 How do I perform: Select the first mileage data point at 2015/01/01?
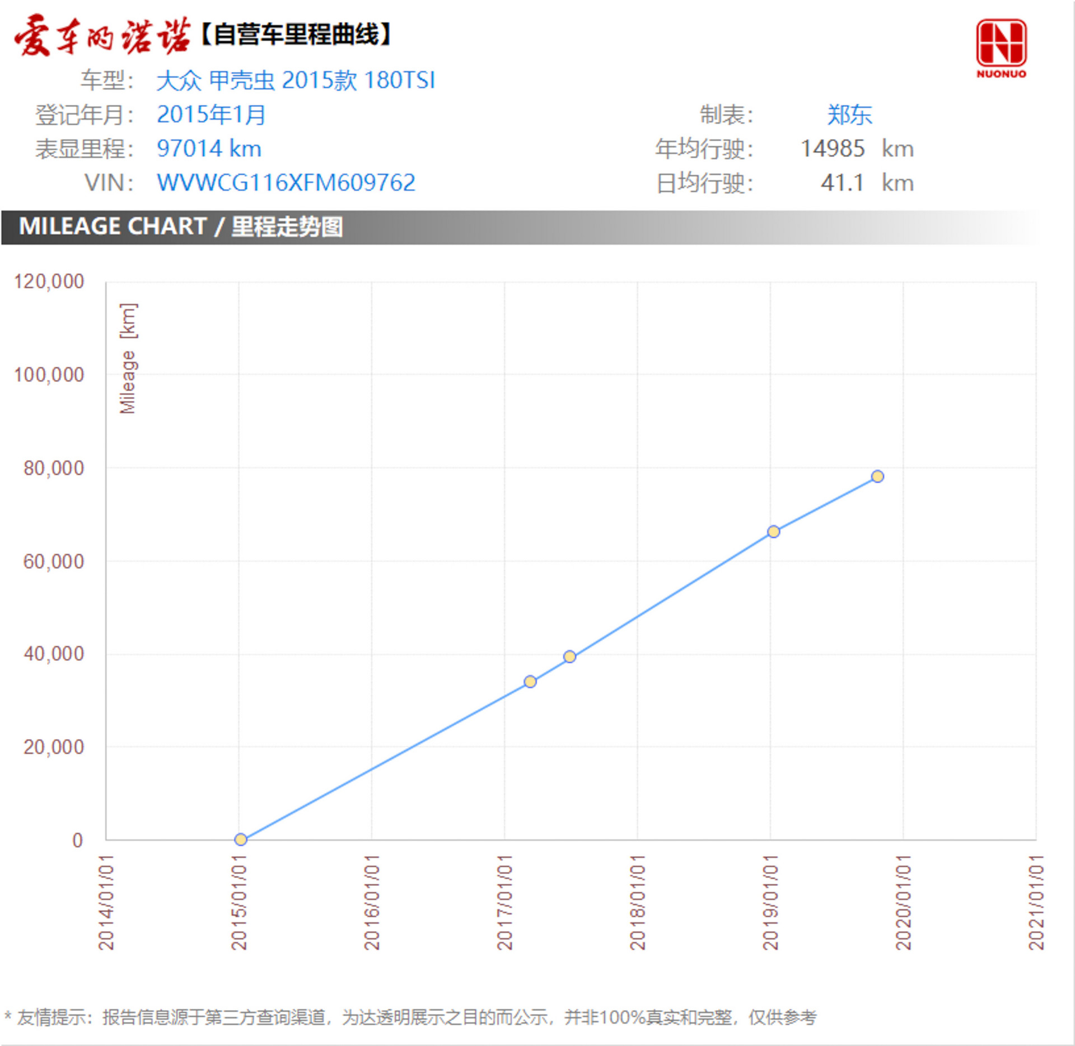[240, 839]
